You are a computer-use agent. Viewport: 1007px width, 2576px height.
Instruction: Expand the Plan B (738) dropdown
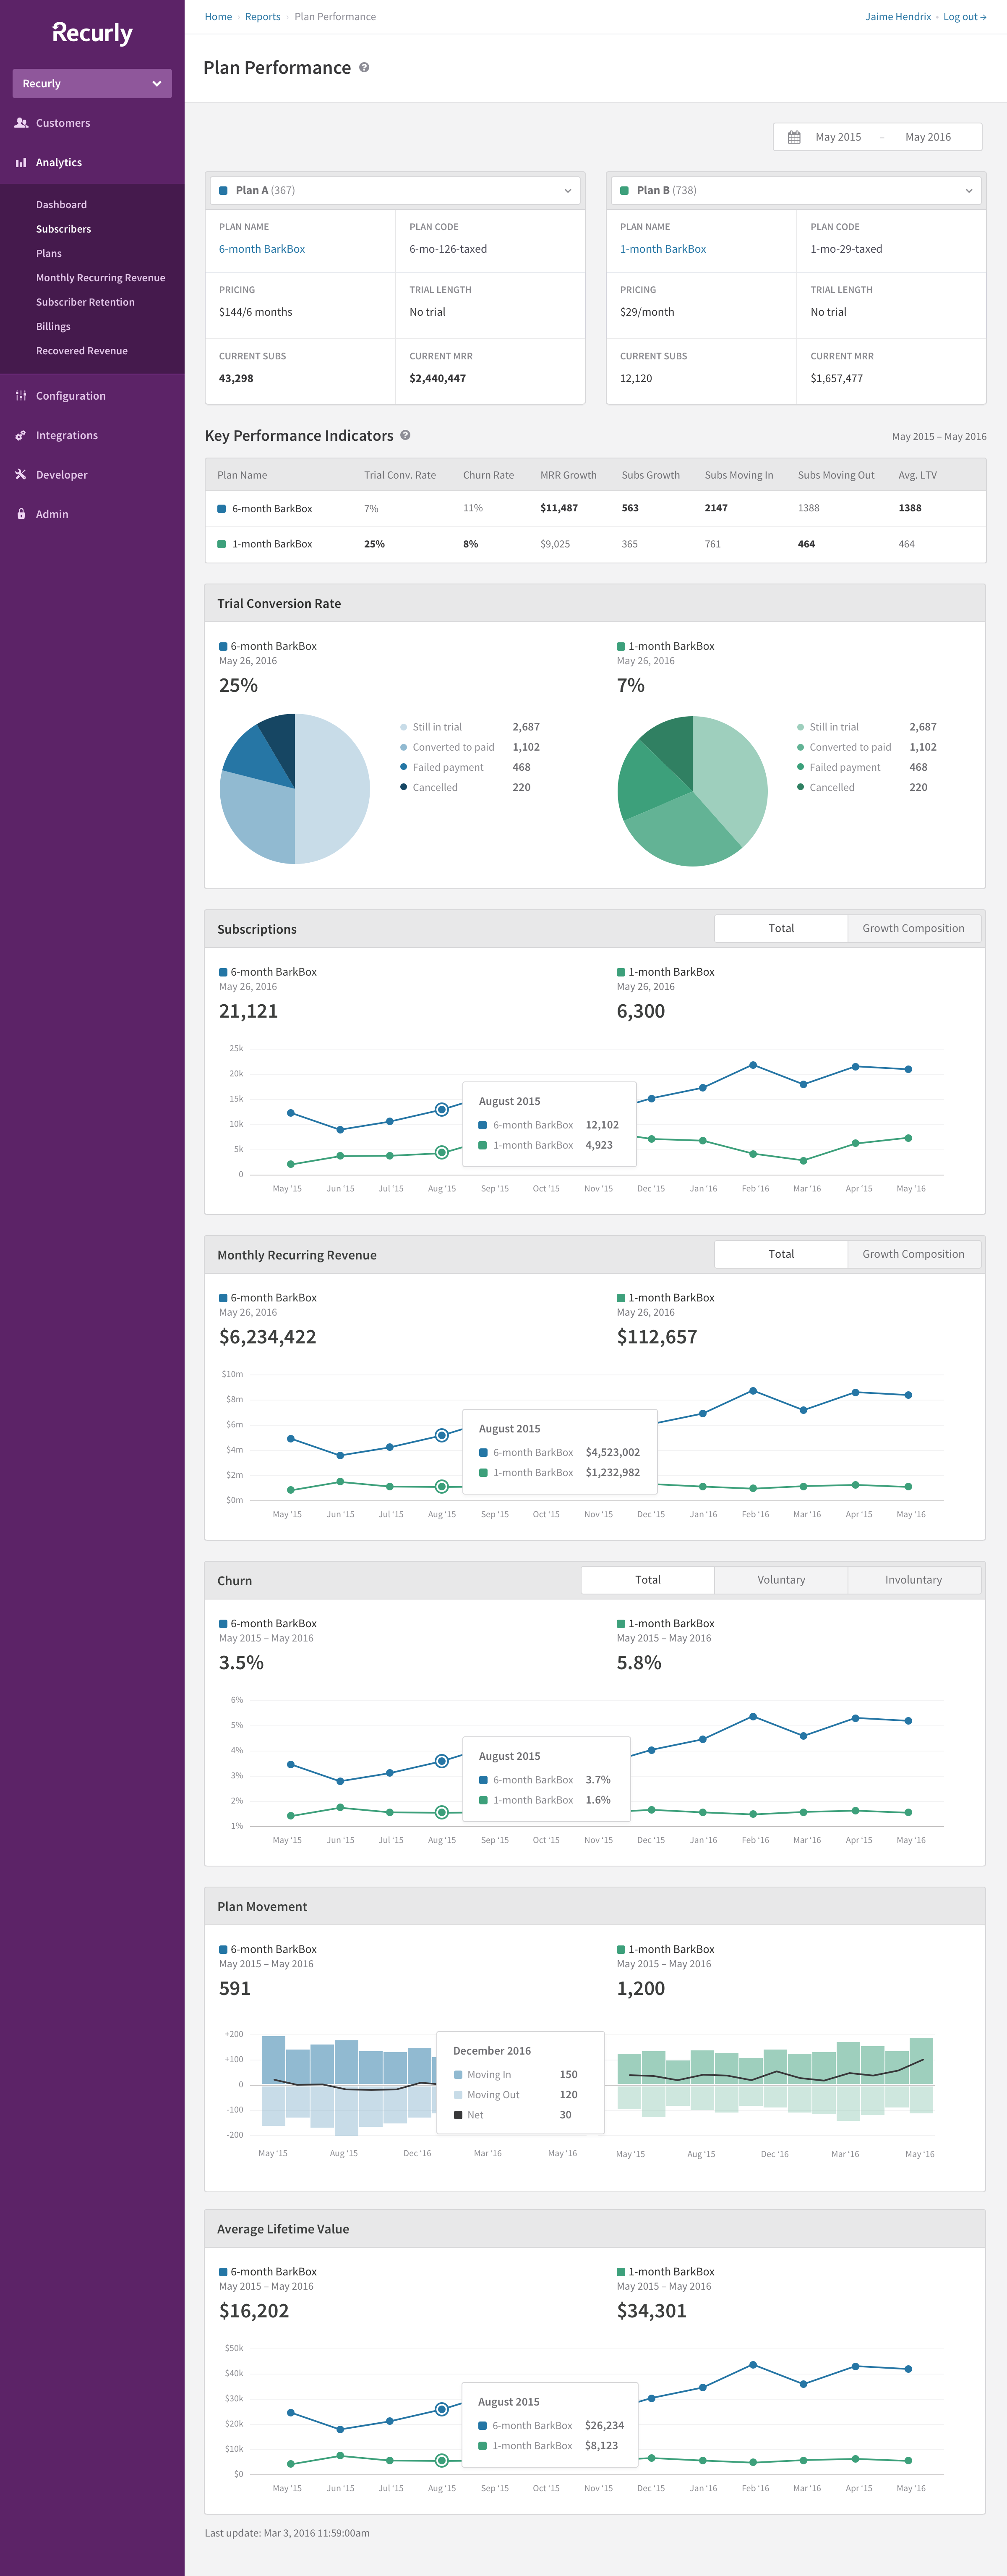coord(796,190)
